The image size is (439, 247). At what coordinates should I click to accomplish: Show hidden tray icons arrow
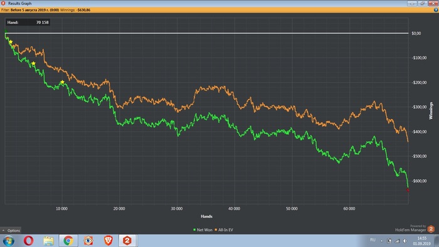tap(381, 241)
